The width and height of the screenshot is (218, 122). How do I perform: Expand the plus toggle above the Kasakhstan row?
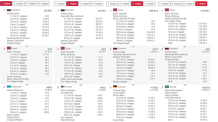point(27,84)
